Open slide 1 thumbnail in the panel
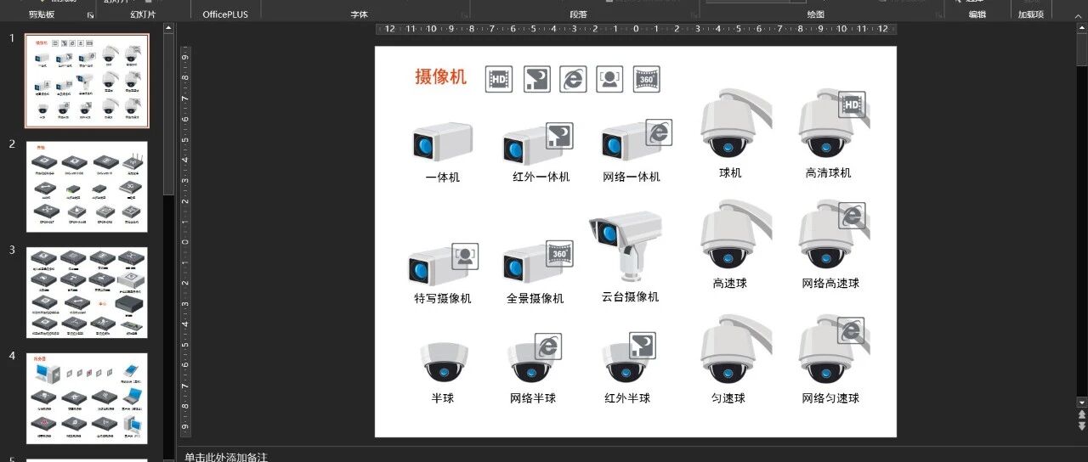 pyautogui.click(x=87, y=81)
